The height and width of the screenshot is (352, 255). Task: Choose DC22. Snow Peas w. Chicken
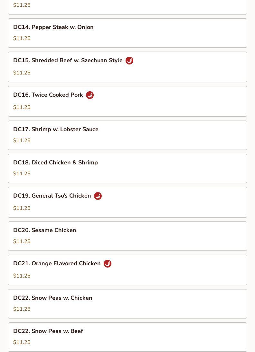[127, 304]
